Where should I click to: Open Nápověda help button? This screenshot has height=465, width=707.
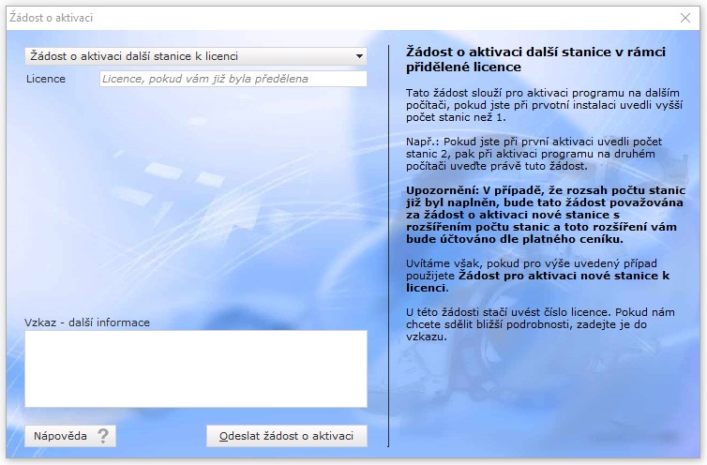(x=70, y=436)
